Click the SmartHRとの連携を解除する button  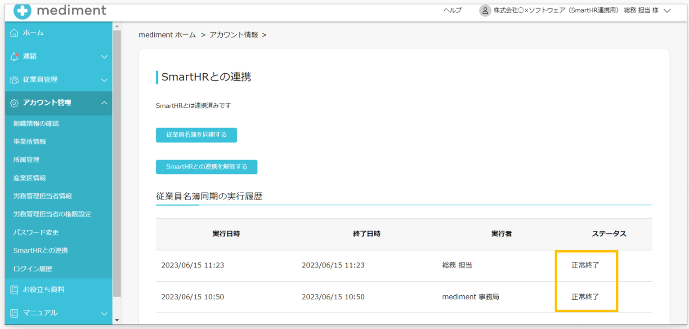pyautogui.click(x=207, y=167)
